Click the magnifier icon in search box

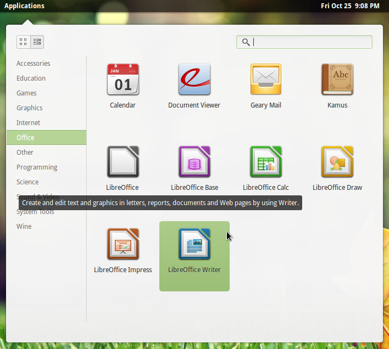(246, 42)
